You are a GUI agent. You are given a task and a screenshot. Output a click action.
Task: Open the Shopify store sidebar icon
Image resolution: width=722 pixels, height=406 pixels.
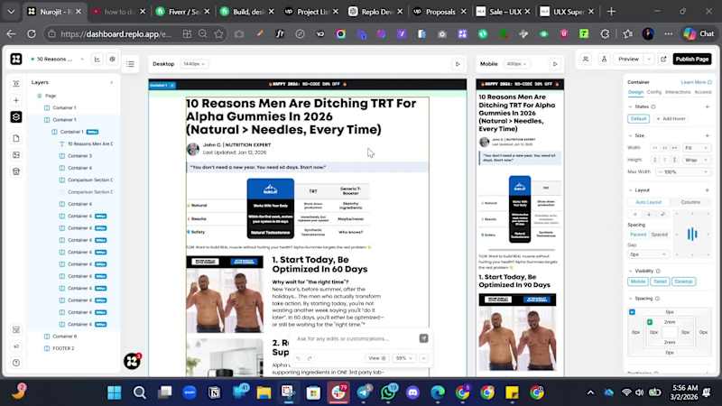(x=16, y=171)
